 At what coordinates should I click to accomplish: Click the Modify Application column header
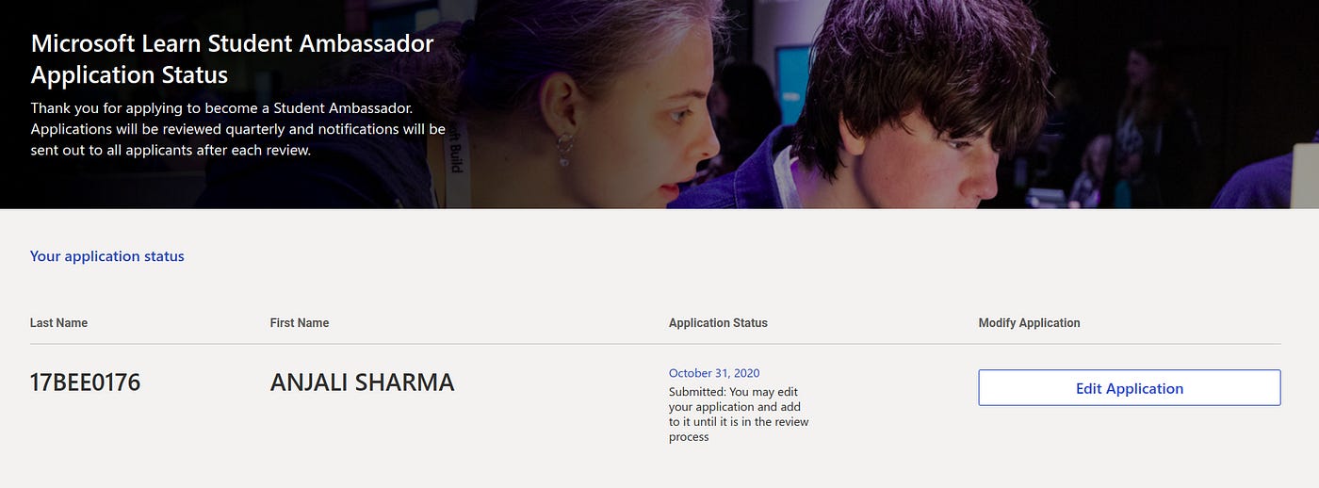pyautogui.click(x=1030, y=323)
